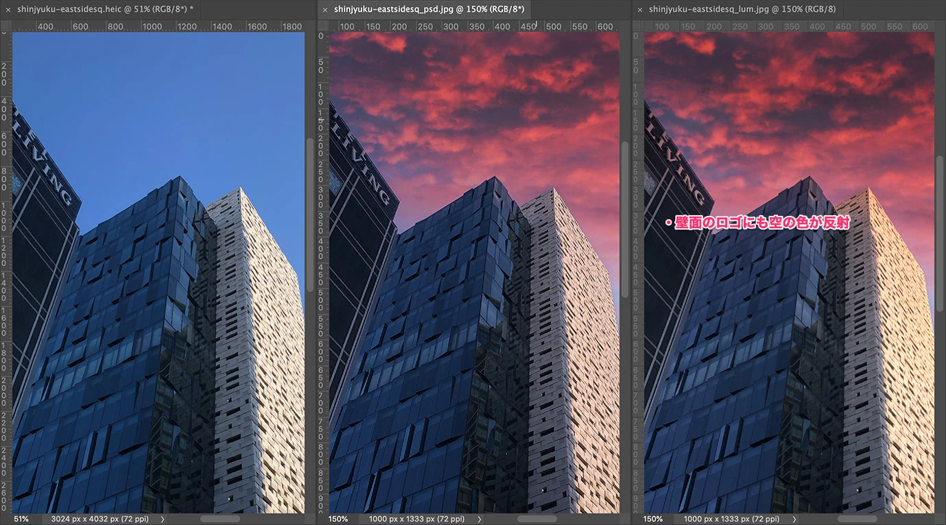Click the left document's vertical scrollbar thumb
This screenshot has width=946, height=525.
click(310, 214)
